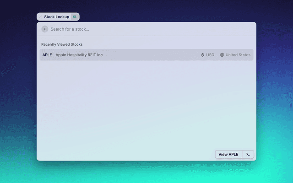Click blank space right of the search placeholder
Screen dimensions: 293x183
pyautogui.click(x=183, y=29)
